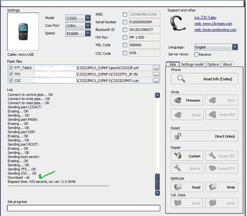Toggle the MSL Code checkbox
Screen dimensions: 247x216
coord(125,45)
